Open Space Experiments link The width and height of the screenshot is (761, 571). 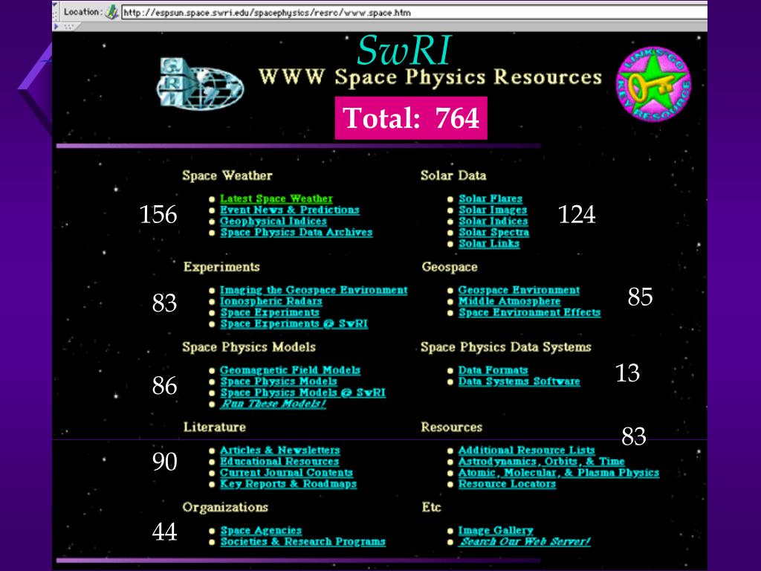click(x=269, y=312)
